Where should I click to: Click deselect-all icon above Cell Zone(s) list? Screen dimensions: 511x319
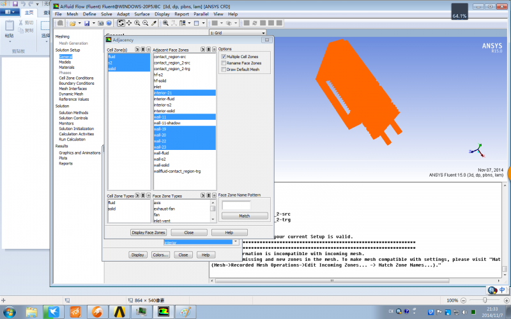pyautogui.click(x=148, y=50)
